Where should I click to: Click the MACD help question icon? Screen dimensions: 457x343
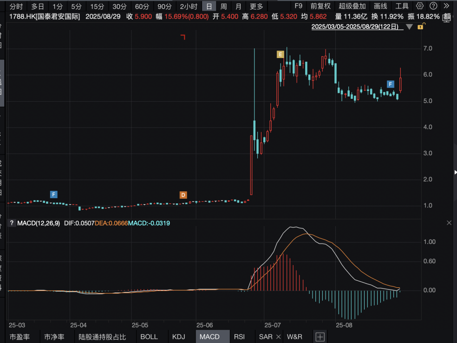(12, 223)
